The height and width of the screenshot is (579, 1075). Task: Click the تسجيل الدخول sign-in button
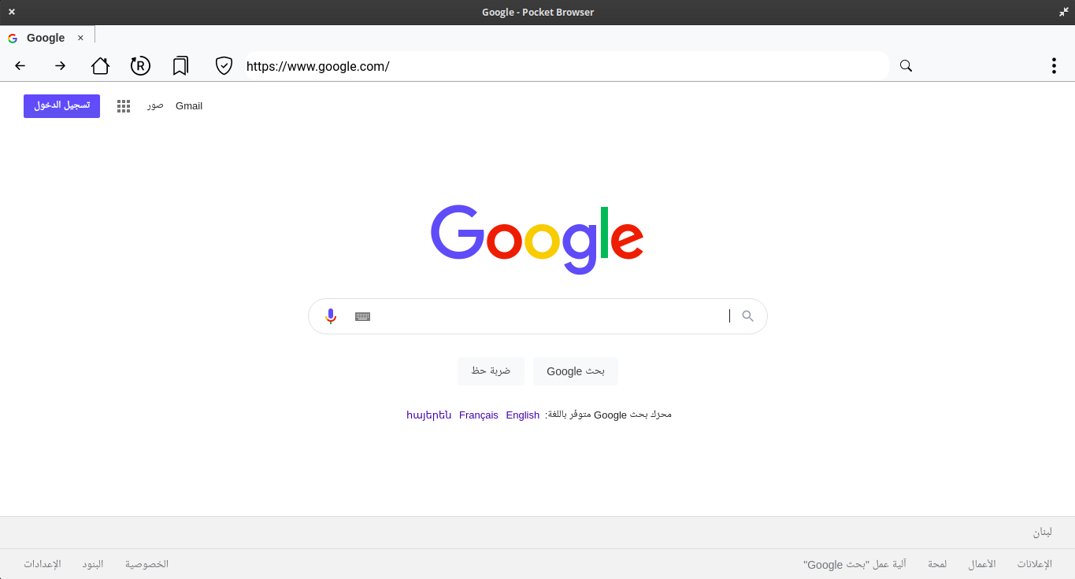61,106
